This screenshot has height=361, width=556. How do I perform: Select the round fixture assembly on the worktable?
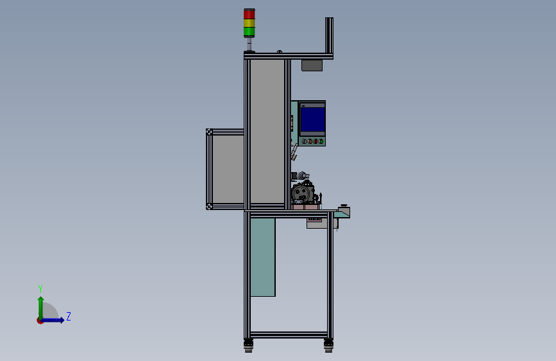coord(303,193)
